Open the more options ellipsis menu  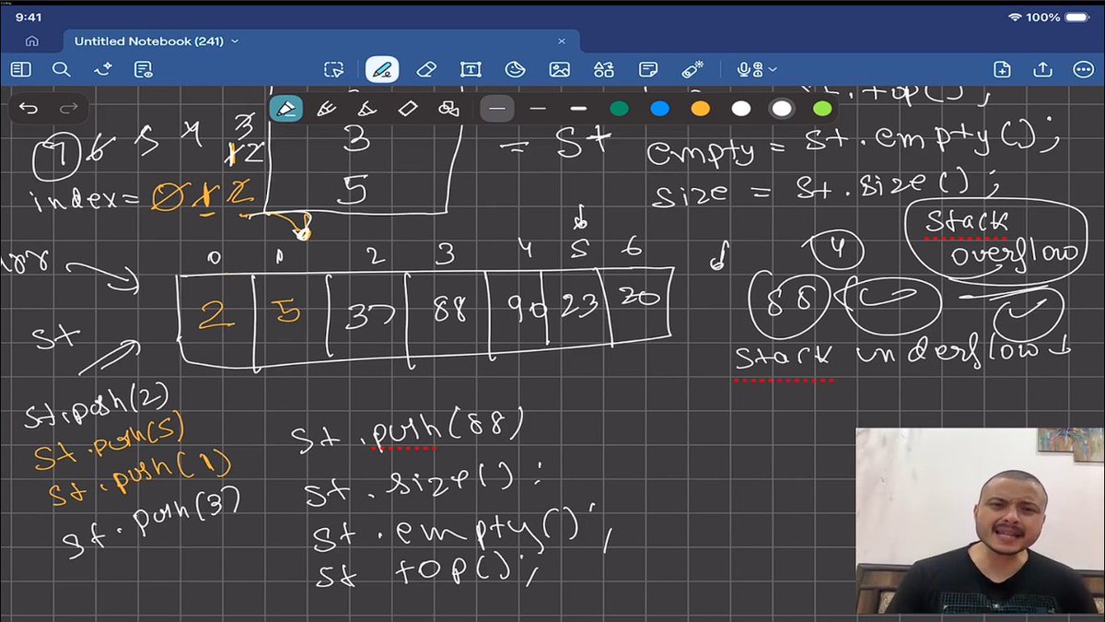[x=1083, y=69]
